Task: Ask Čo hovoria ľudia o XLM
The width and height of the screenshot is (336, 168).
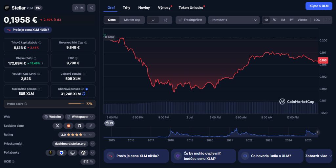Action: [x=271, y=156]
